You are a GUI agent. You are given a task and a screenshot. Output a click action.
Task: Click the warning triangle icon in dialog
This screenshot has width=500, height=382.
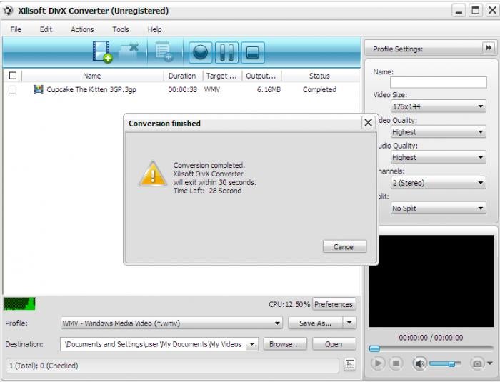pos(153,174)
